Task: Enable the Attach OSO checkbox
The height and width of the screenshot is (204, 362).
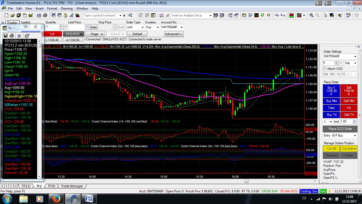Action: tap(325, 69)
